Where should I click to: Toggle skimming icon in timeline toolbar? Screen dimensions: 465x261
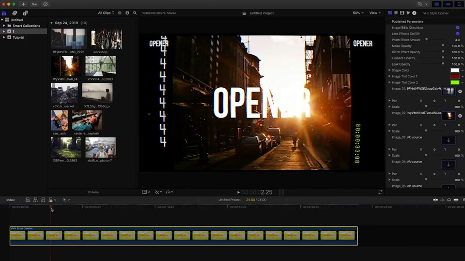pyautogui.click(x=436, y=200)
